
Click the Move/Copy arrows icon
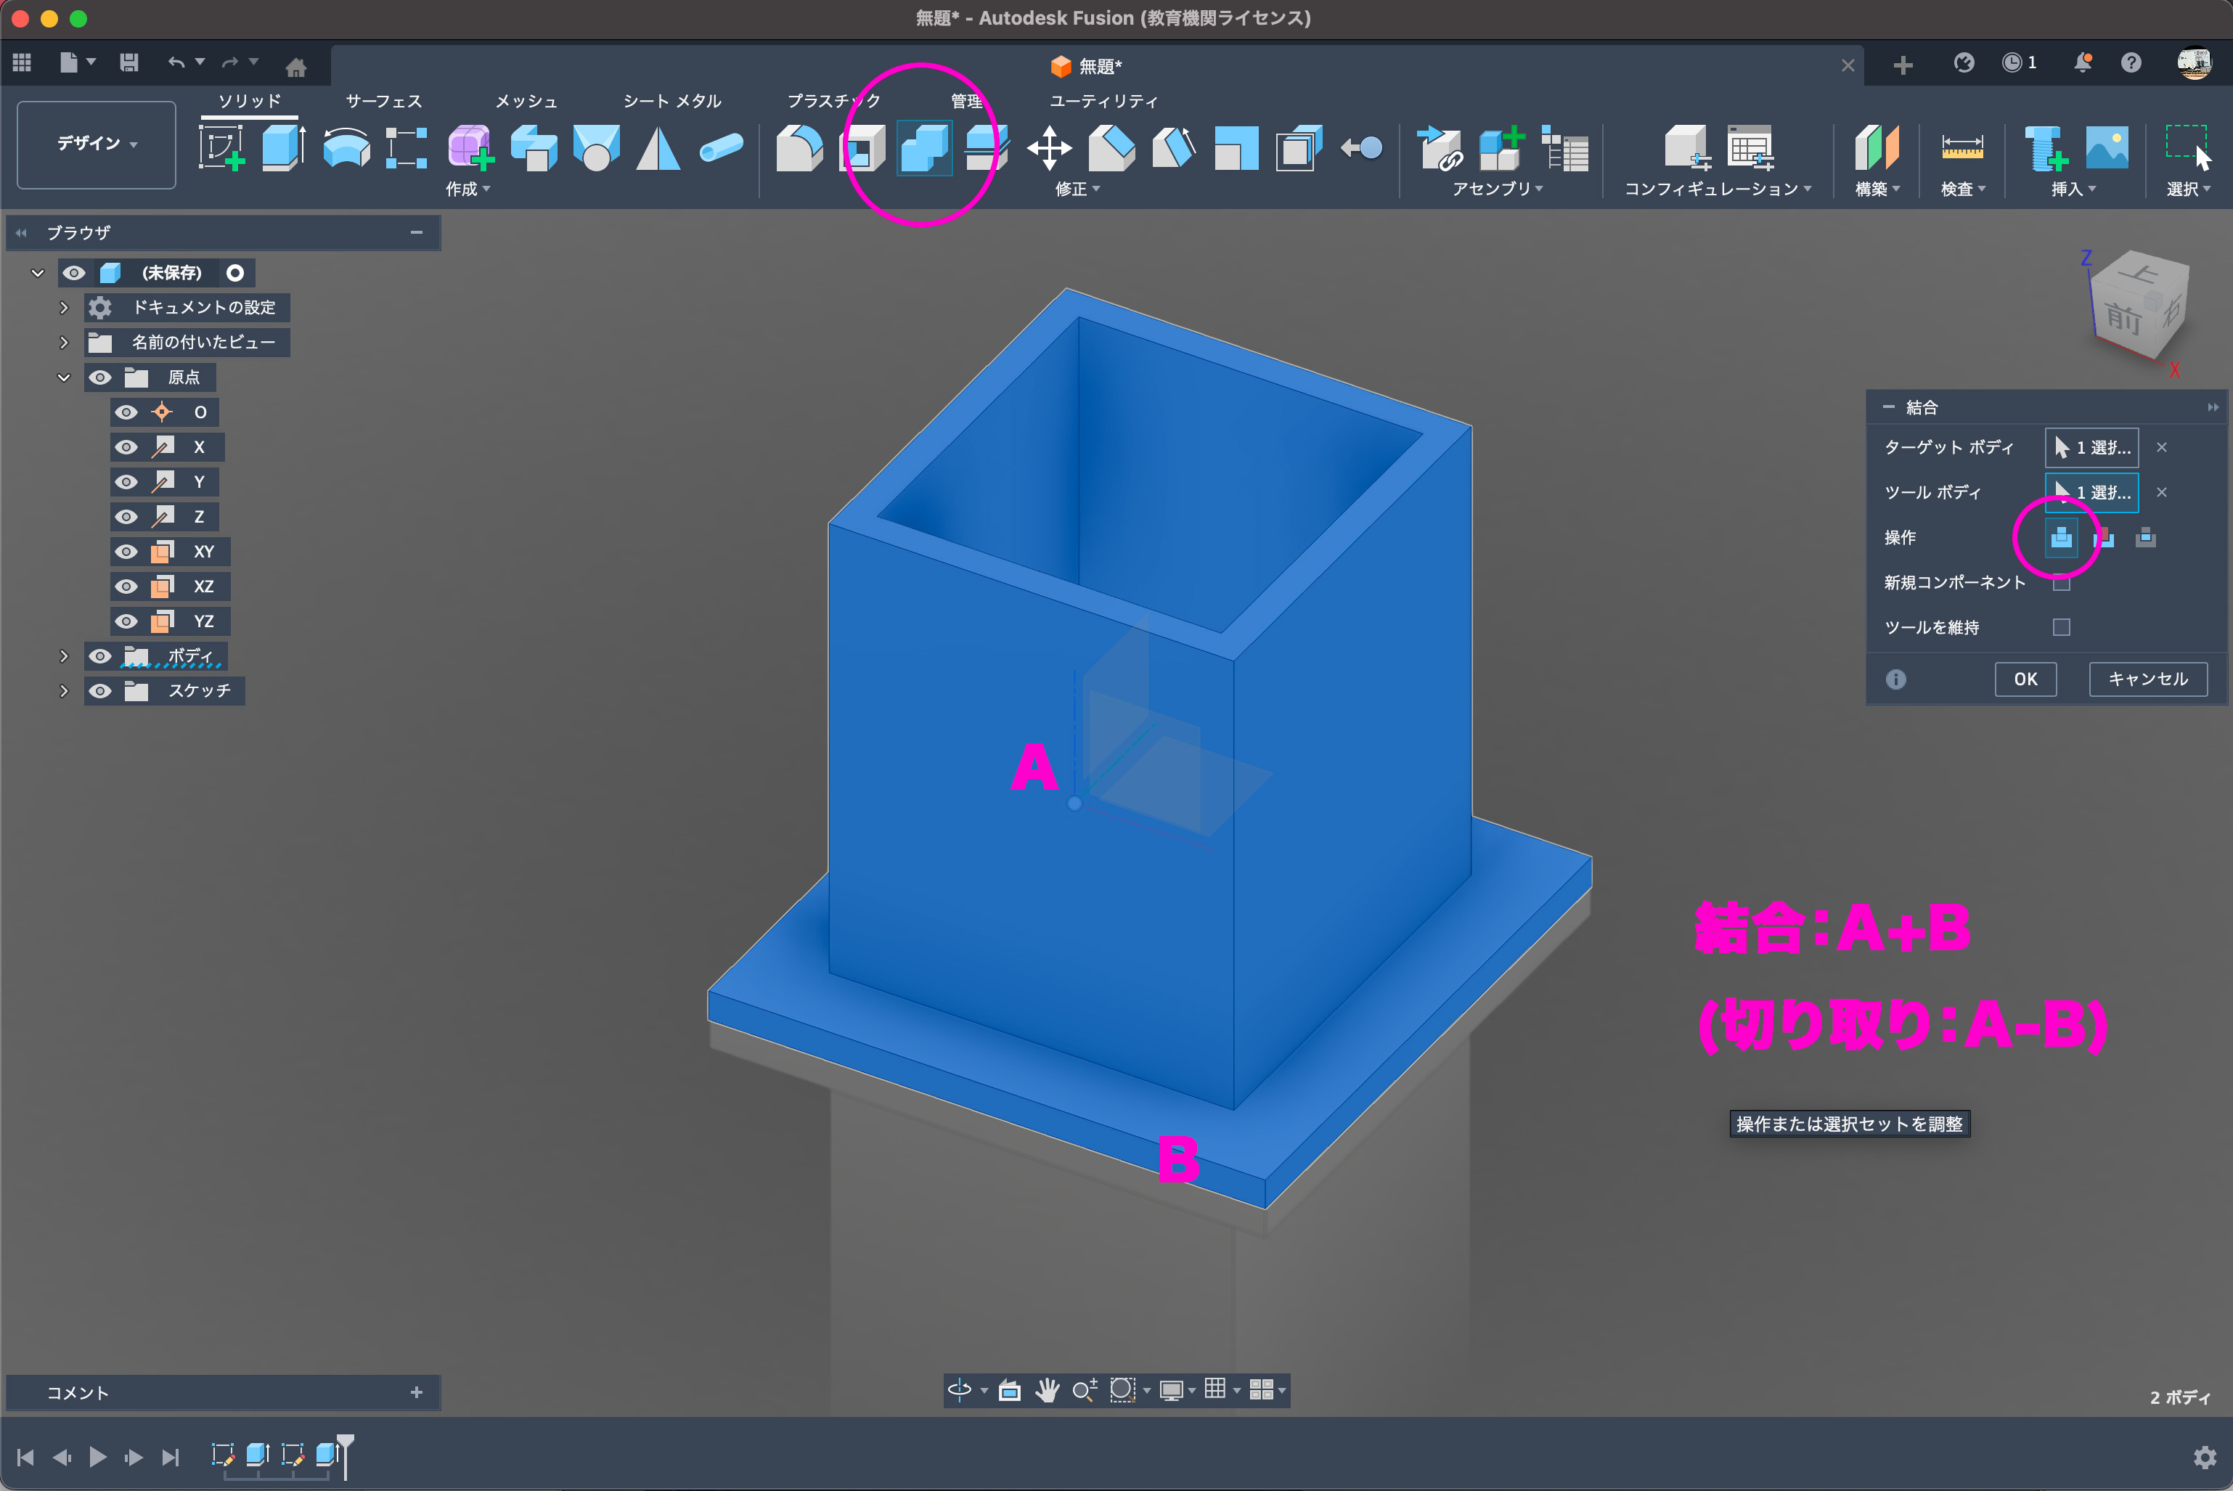[x=1049, y=150]
